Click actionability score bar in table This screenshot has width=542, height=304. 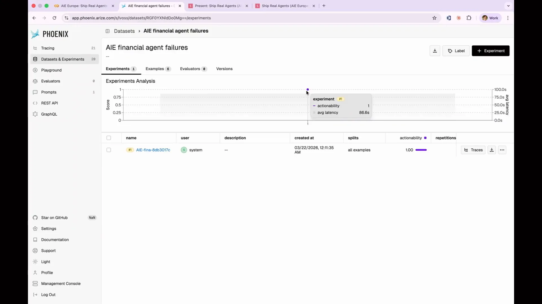click(421, 150)
